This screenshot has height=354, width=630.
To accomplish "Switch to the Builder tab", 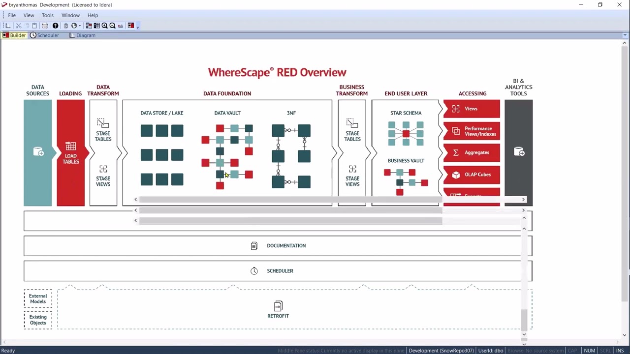I will pos(14,35).
